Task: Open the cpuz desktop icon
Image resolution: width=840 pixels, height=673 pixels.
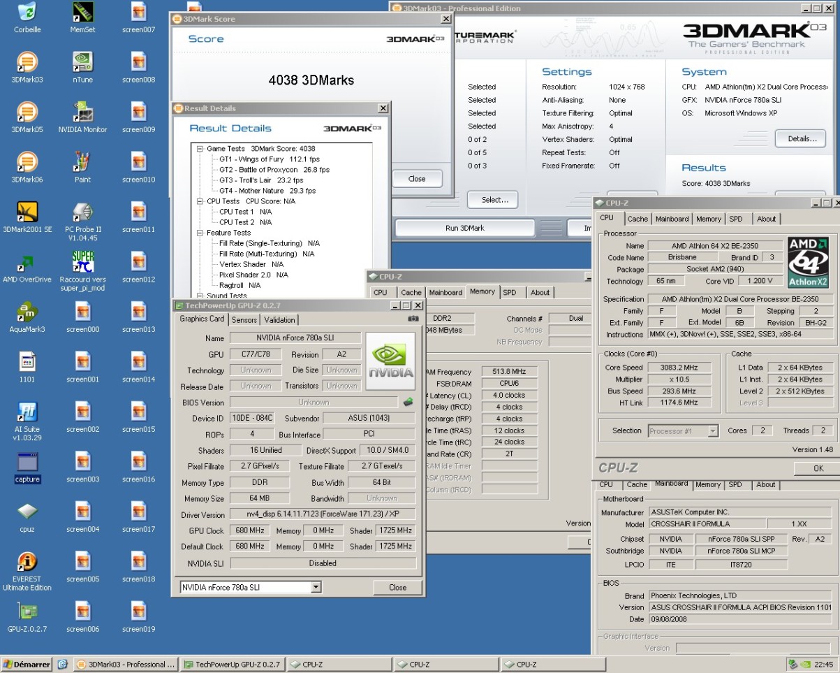Action: pos(27,512)
